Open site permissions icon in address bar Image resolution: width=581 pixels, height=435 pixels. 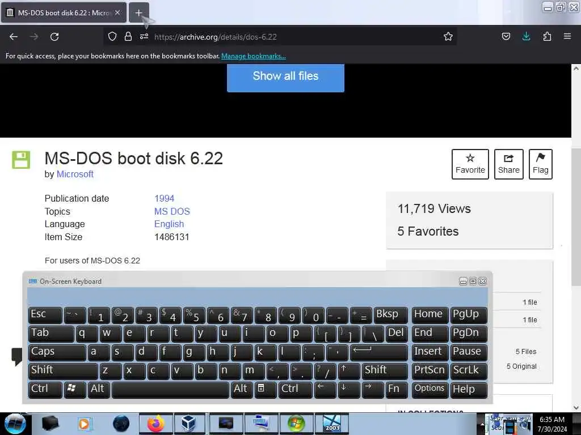pos(144,36)
